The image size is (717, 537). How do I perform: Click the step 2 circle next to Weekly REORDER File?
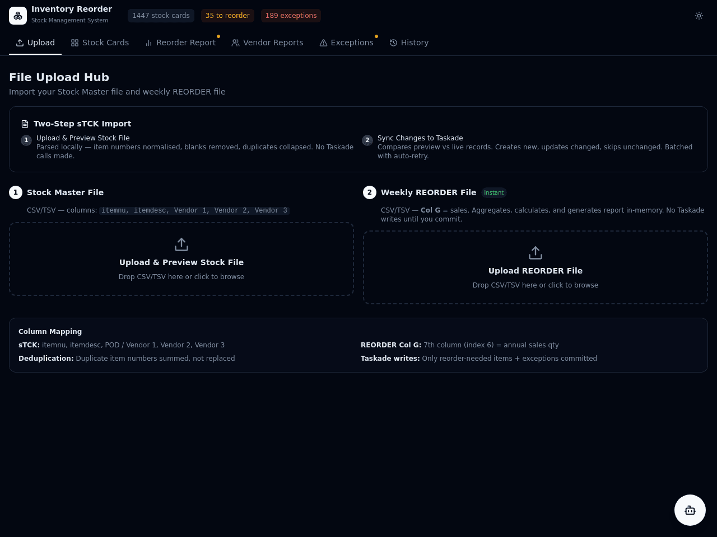point(370,192)
